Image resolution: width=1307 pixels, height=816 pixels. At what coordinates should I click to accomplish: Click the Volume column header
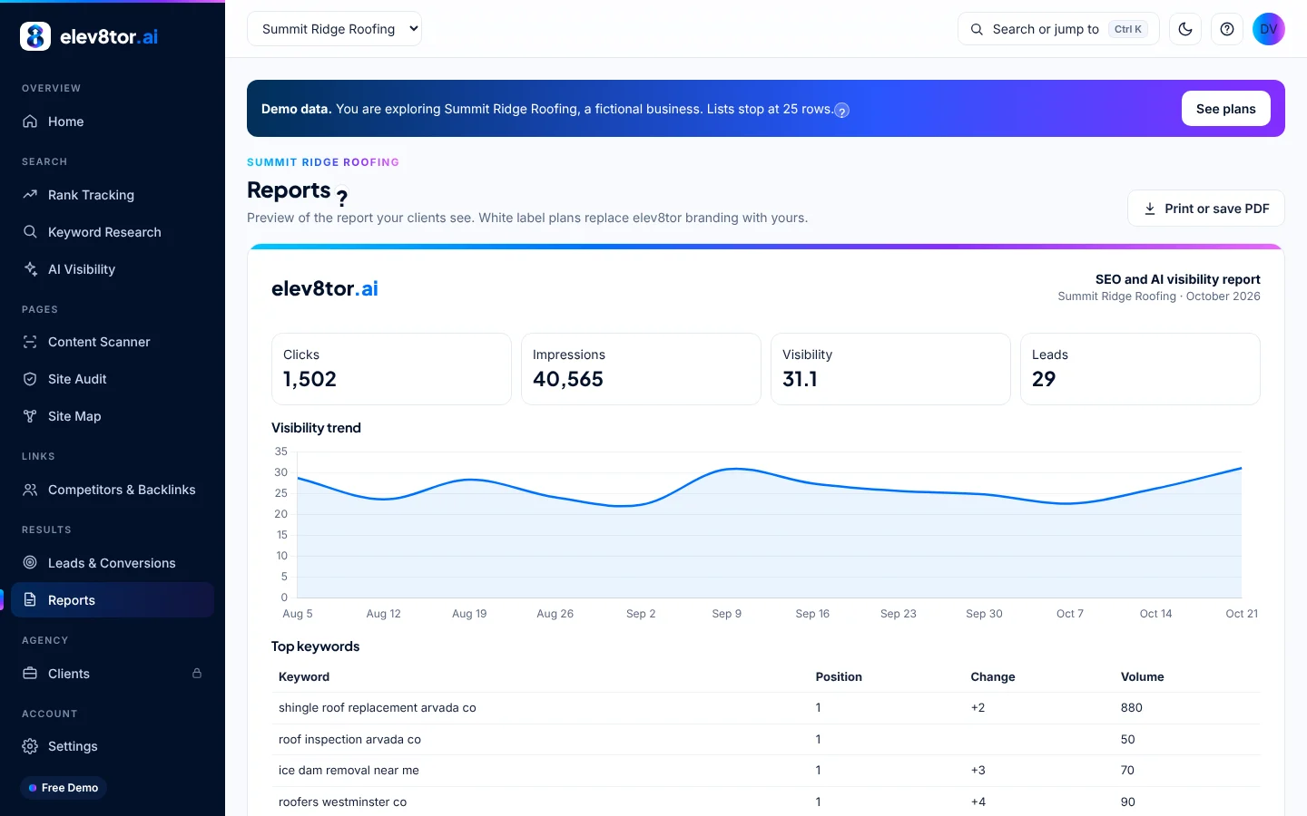click(1142, 677)
